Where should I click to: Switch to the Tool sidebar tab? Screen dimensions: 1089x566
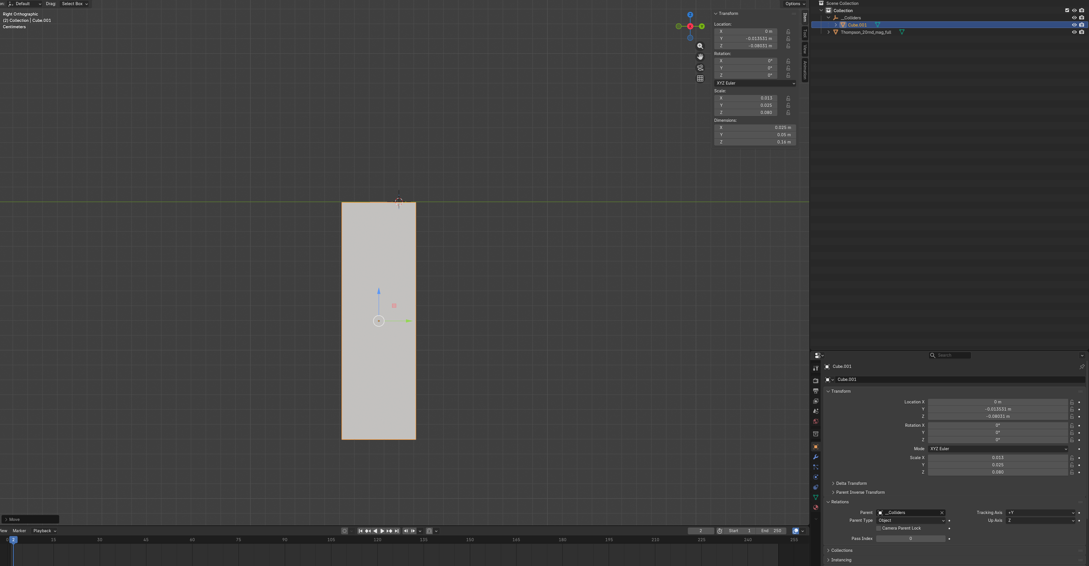(805, 33)
